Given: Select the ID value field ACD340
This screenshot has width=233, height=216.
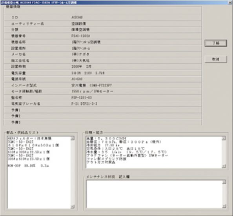Looking at the screenshot, I should (x=136, y=17).
